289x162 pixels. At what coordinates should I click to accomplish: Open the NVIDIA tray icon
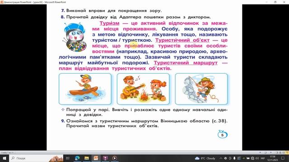pyautogui.click(x=243, y=158)
